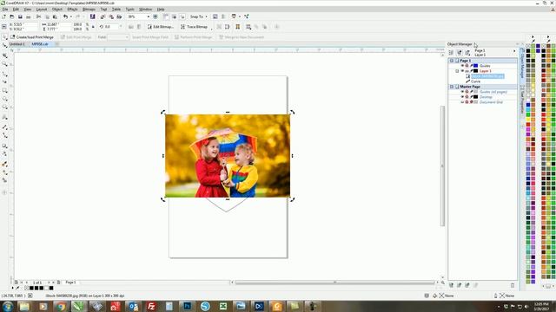This screenshot has height=312, width=556.
Task: Toggle printable icon of Guides layer
Action: tap(467, 66)
